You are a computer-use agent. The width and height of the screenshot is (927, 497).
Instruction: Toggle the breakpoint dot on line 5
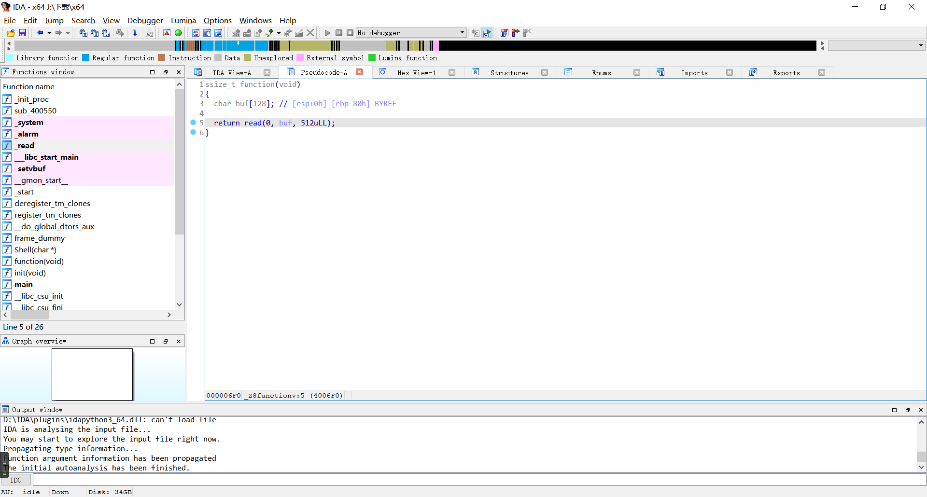pyautogui.click(x=193, y=123)
